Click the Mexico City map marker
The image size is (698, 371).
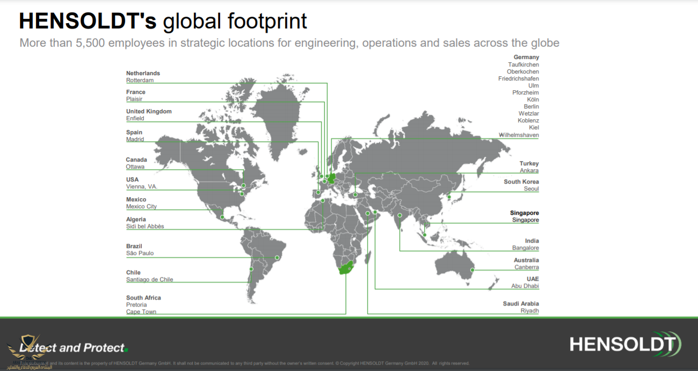222,217
